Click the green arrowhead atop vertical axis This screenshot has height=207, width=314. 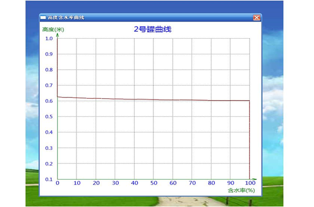click(58, 35)
